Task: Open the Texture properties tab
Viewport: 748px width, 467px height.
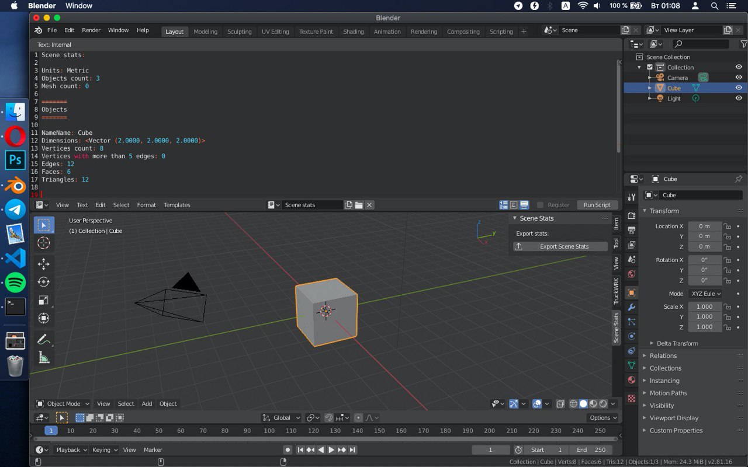Action: pyautogui.click(x=631, y=399)
